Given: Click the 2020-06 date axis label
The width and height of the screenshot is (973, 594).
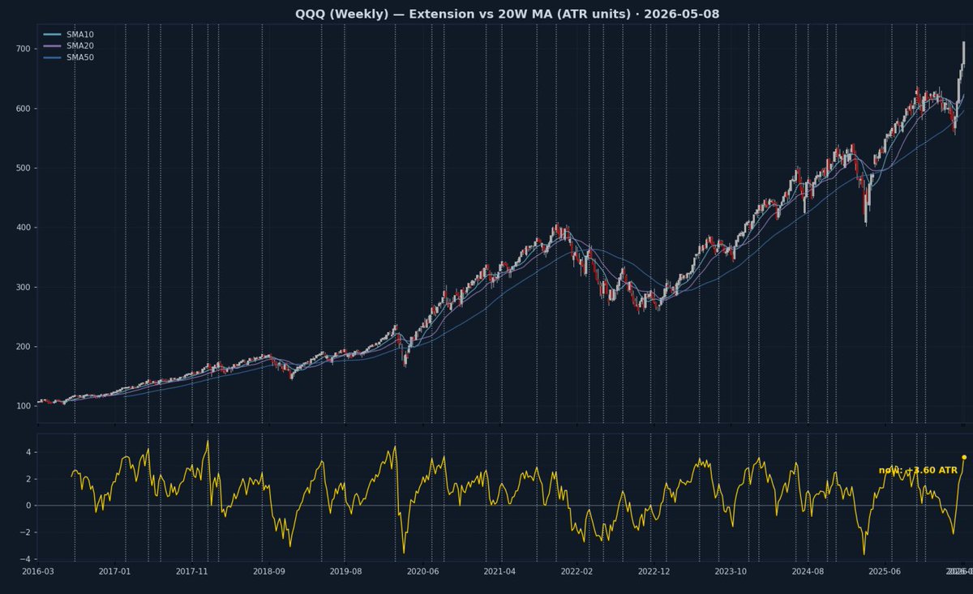Looking at the screenshot, I should 422,571.
